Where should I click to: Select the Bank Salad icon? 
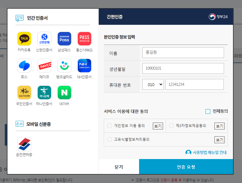coord(64,65)
